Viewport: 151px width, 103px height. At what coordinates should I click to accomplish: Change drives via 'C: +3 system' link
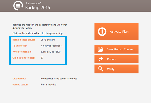[x=48, y=40]
